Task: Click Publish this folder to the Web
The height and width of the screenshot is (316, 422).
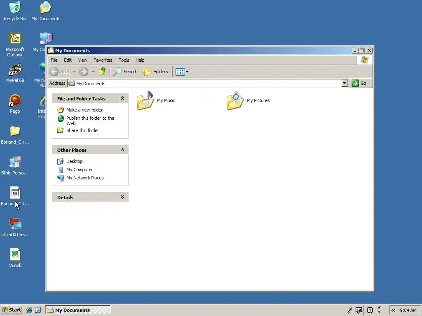Action: (x=90, y=121)
